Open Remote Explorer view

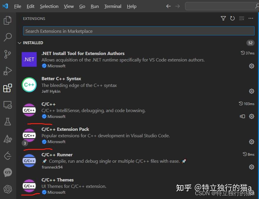click(x=8, y=105)
